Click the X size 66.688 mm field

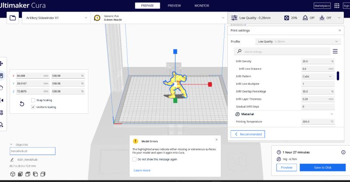point(32,76)
